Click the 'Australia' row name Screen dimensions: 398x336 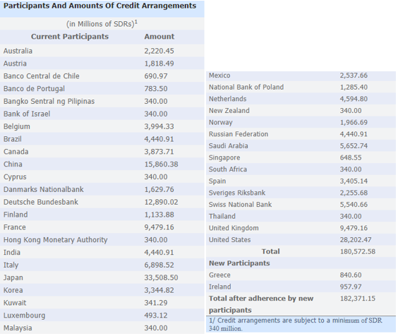[18, 51]
